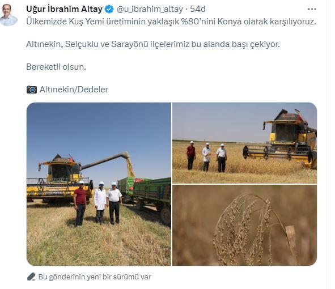Open the post via the 54d timestamp
Screen dimensions: 335x289
tap(198, 9)
